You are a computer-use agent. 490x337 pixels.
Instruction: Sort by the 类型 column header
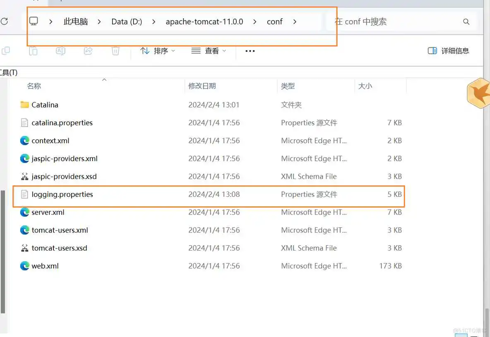pos(288,86)
